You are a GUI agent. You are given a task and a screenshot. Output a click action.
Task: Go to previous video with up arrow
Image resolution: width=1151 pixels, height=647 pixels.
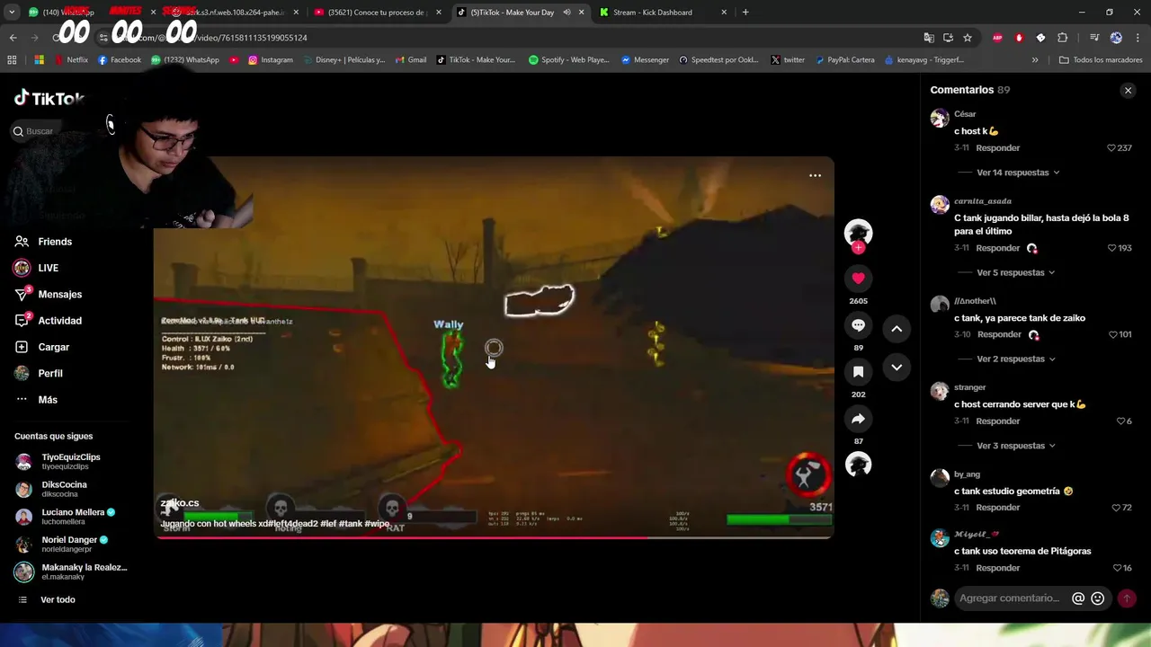pyautogui.click(x=897, y=329)
